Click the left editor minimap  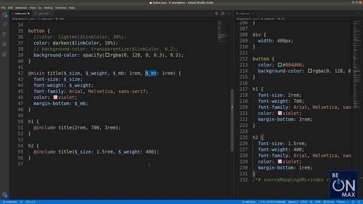point(223,31)
